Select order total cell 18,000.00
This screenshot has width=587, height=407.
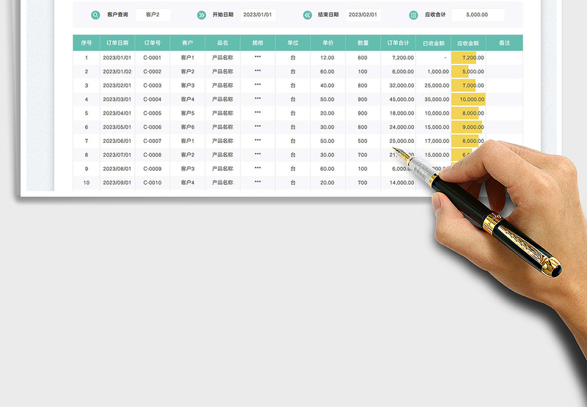point(398,113)
